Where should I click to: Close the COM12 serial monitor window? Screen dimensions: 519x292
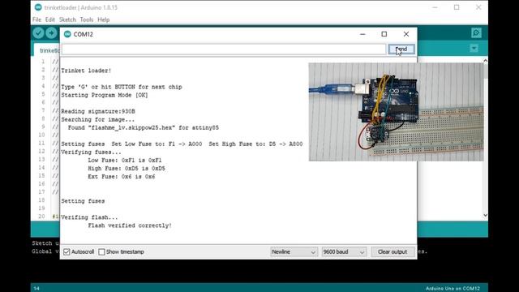coord(406,34)
